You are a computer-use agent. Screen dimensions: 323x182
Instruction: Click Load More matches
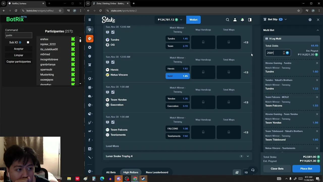112,146
